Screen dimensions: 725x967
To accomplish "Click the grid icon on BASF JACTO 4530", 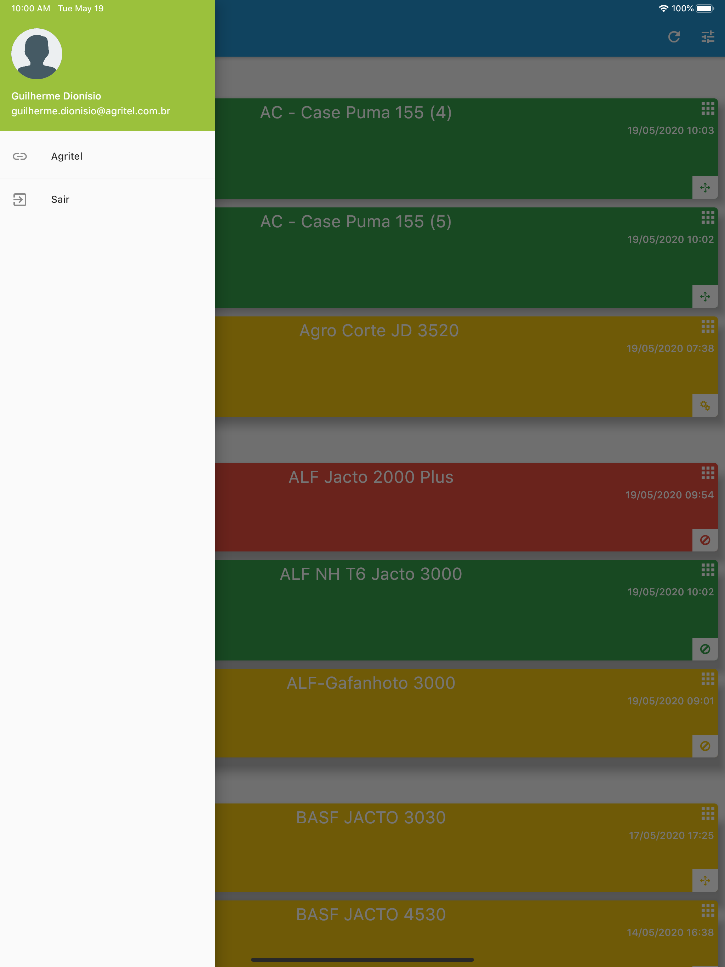I will 708,910.
